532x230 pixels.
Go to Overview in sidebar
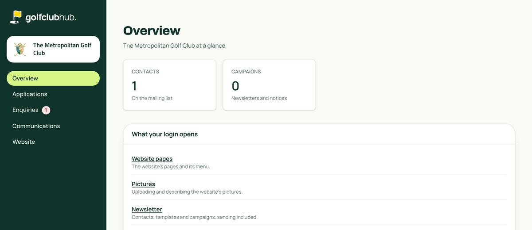tap(53, 78)
